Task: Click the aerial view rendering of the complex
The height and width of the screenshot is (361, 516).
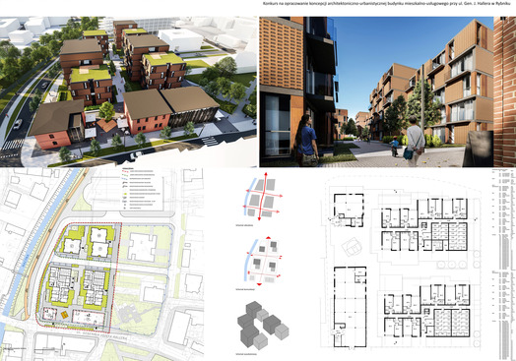Action: point(128,91)
